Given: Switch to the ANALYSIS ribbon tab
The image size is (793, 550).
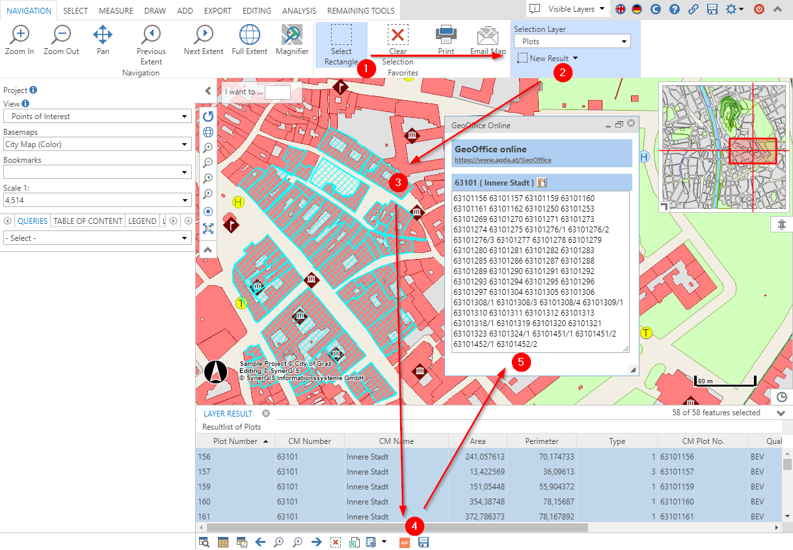Looking at the screenshot, I should click(x=299, y=11).
